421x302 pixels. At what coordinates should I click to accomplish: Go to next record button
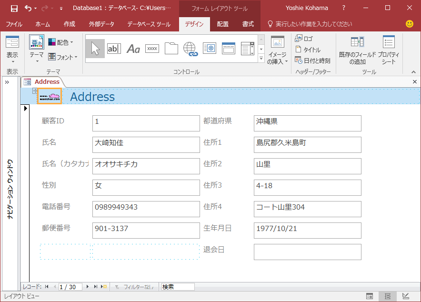coord(88,287)
